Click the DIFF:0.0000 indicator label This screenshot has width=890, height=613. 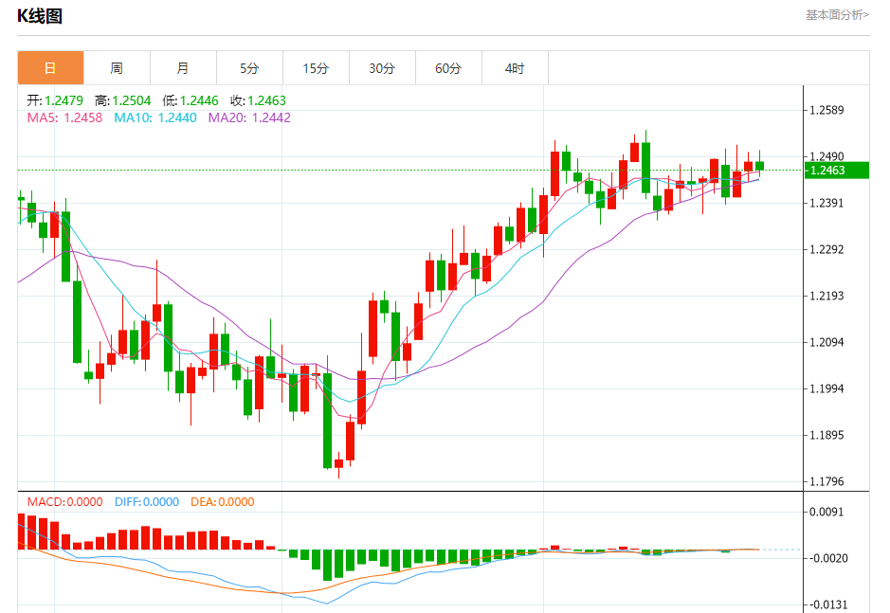coord(147,502)
